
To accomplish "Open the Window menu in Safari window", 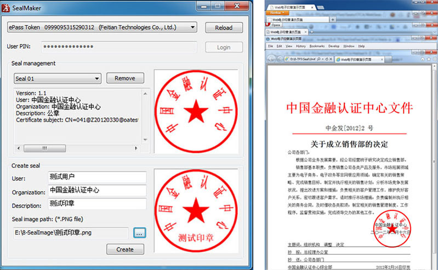I will click(x=349, y=46).
